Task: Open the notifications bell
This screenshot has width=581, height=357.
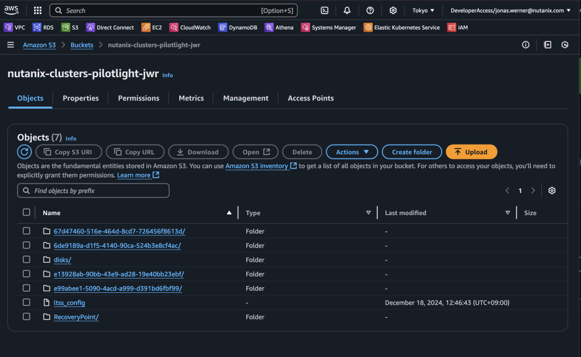Action: point(347,10)
